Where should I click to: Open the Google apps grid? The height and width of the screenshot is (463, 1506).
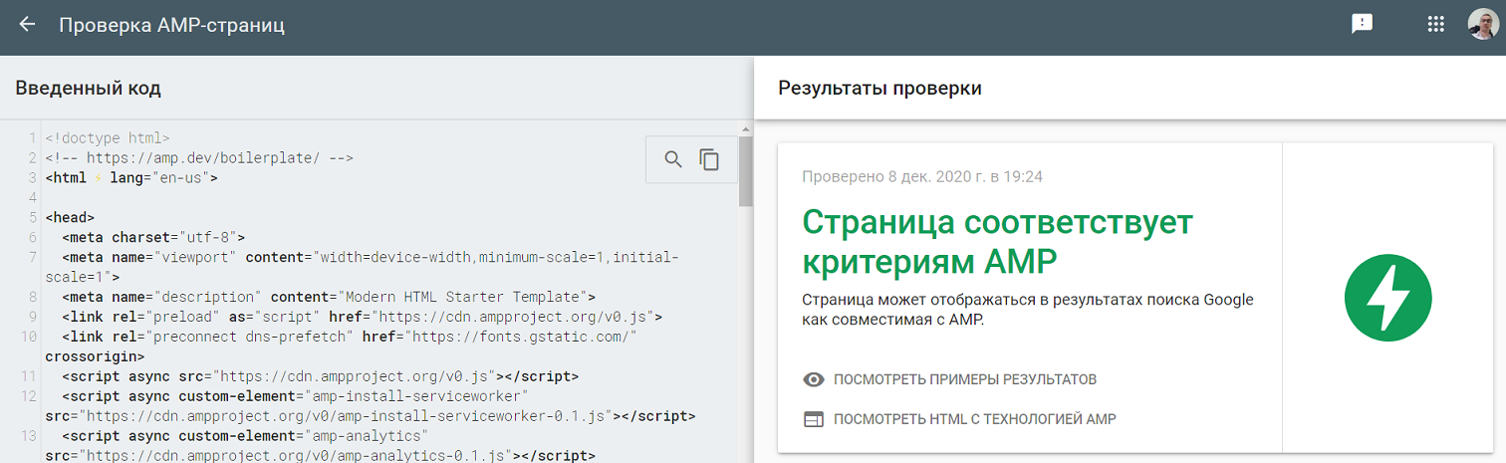pyautogui.click(x=1435, y=25)
